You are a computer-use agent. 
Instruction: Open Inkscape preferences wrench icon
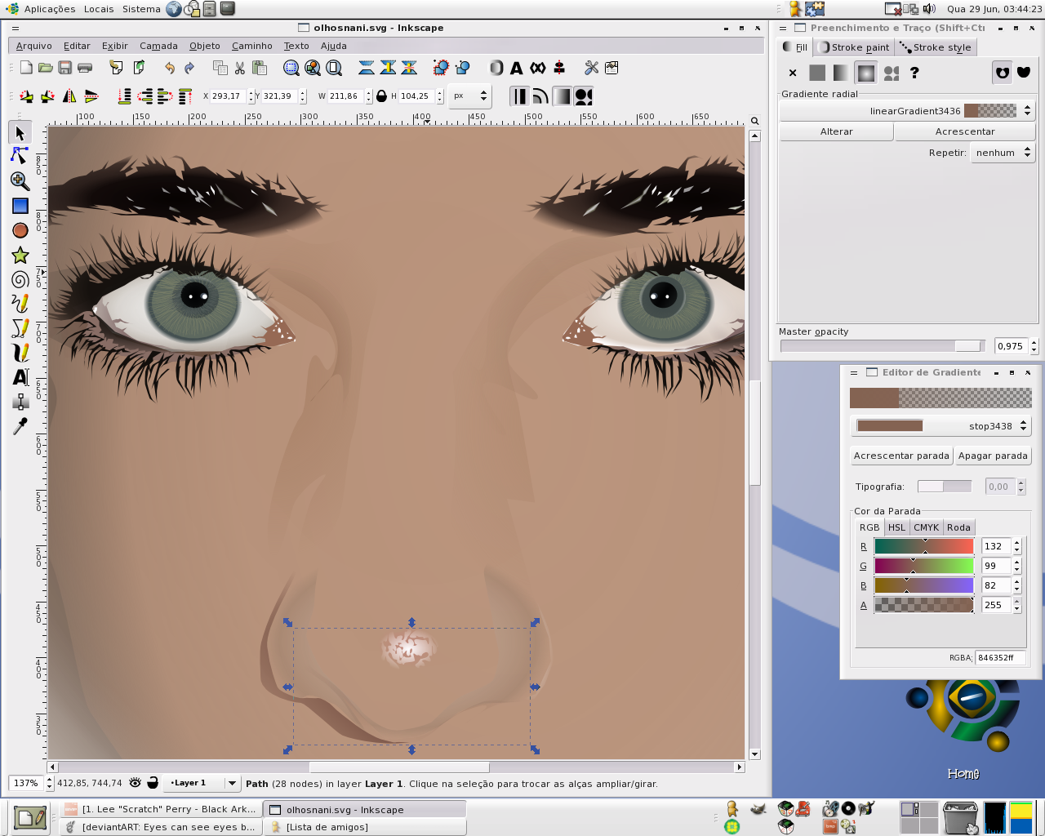pyautogui.click(x=592, y=68)
